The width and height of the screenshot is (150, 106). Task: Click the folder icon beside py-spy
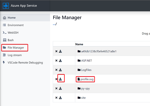coord(79,88)
